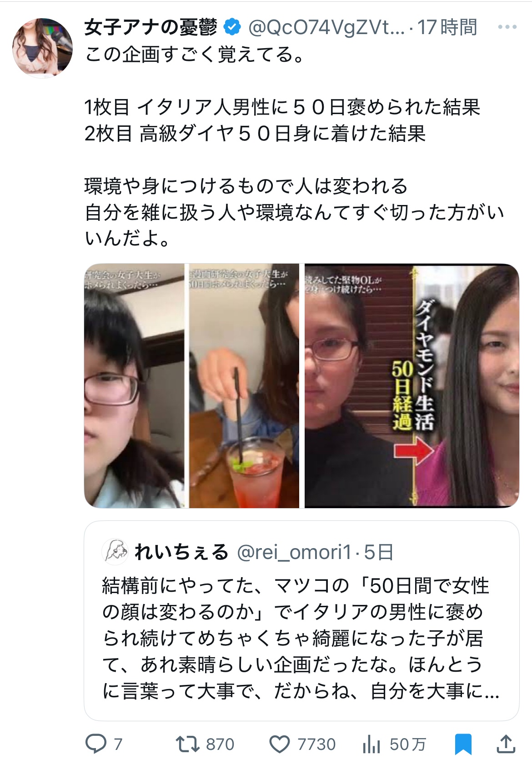Screen dimensions: 532x764
Task: Tap the 7730 likes count
Action: coord(316,744)
